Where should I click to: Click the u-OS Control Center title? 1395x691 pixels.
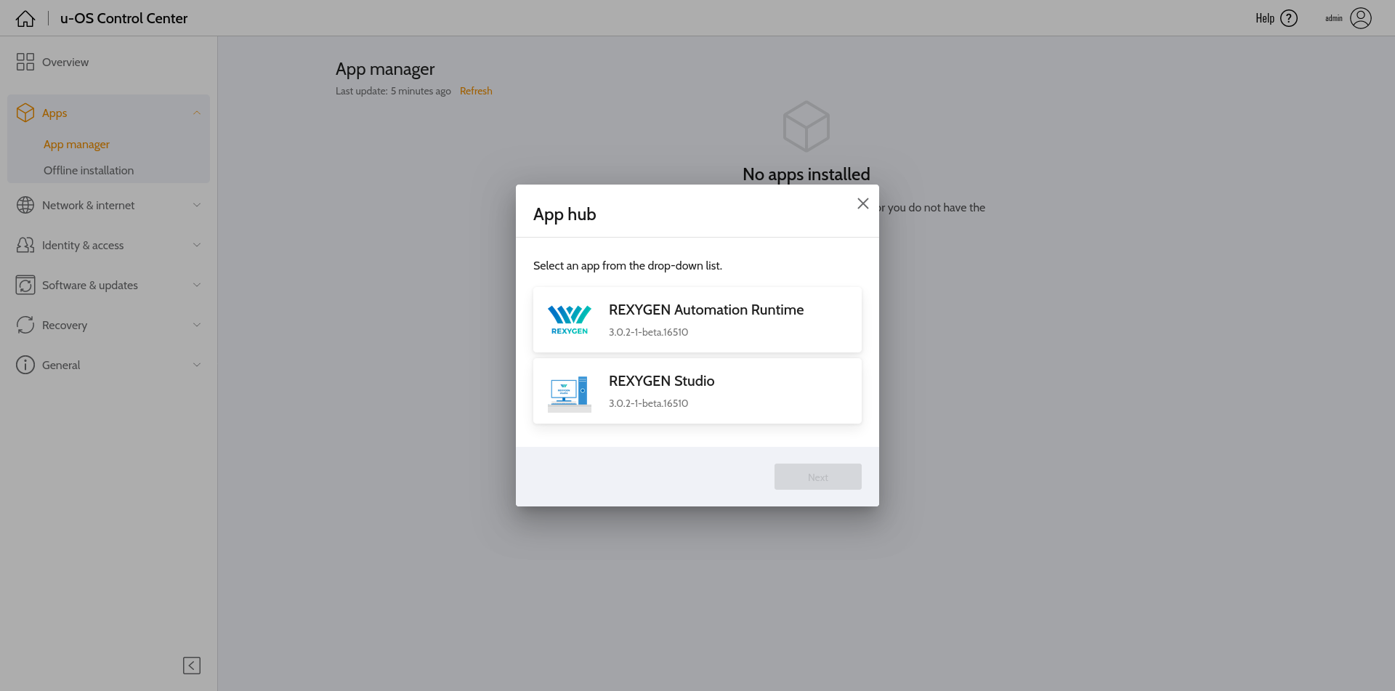(x=124, y=18)
